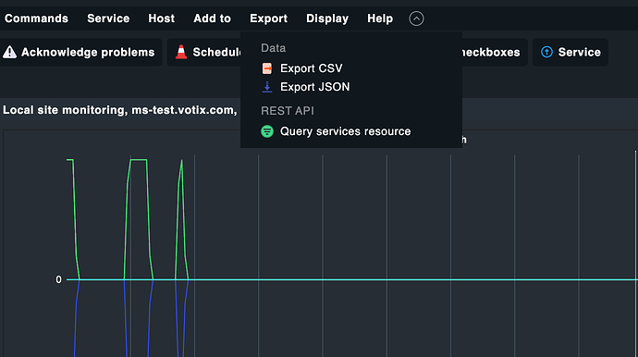Click the page title 'Local site monitoring, ms-test.votix.com'
The image size is (638, 357).
119,110
